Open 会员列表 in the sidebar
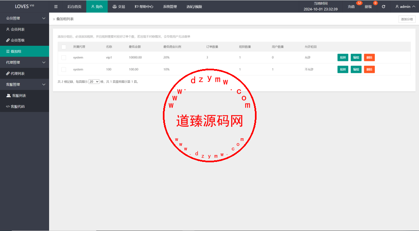Viewport: 419px width, 231px height. tap(25, 29)
